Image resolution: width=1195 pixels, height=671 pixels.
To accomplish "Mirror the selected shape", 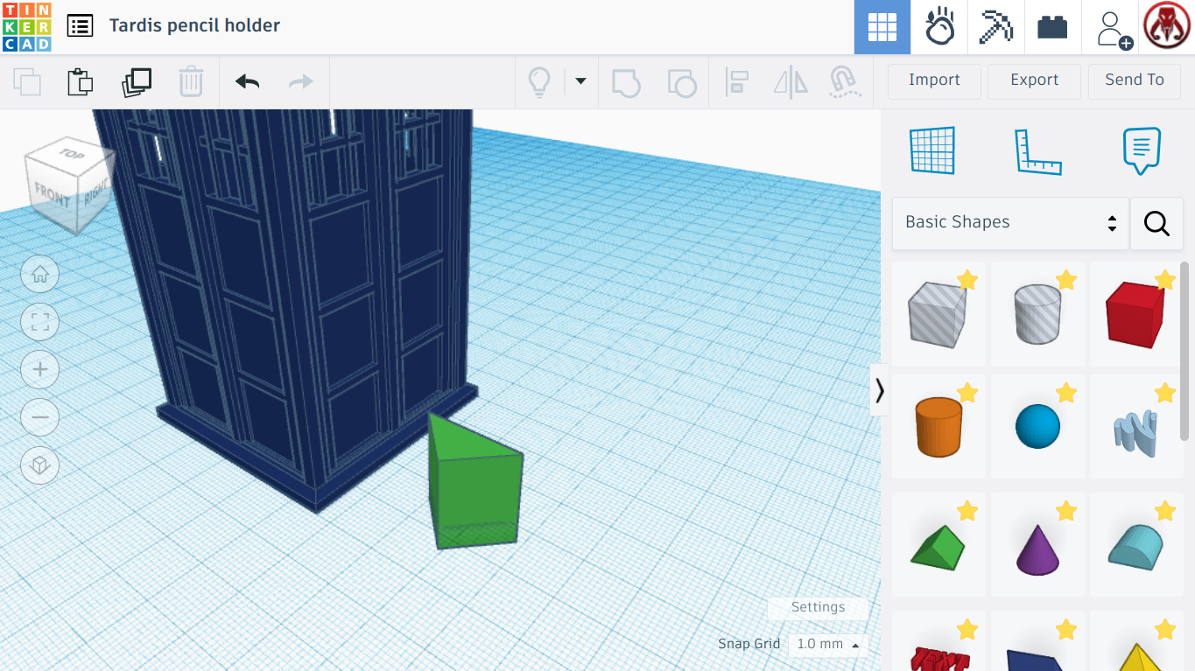I will coord(791,82).
